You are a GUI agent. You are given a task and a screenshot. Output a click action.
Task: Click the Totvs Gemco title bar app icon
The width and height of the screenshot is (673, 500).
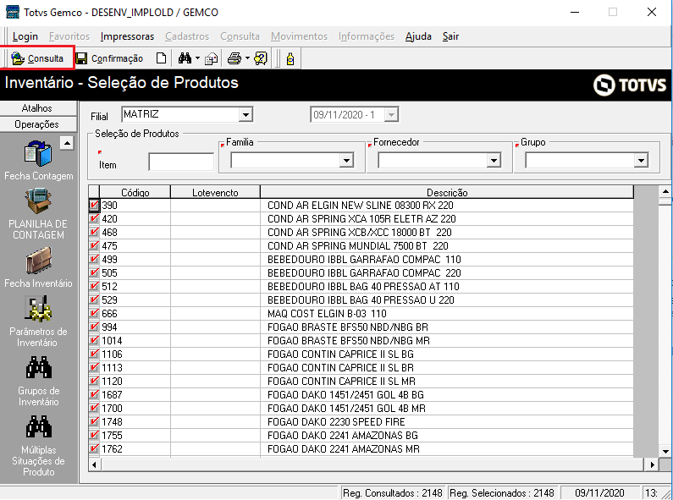pos(12,12)
